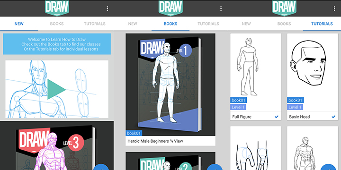The height and width of the screenshot is (170, 341).
Task: Click the Basic Head label text
Action: pyautogui.click(x=299, y=117)
